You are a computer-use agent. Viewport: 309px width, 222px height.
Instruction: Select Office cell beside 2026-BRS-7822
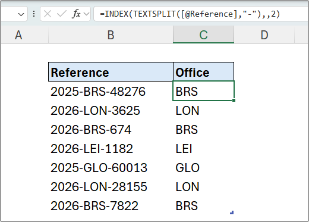pos(203,205)
